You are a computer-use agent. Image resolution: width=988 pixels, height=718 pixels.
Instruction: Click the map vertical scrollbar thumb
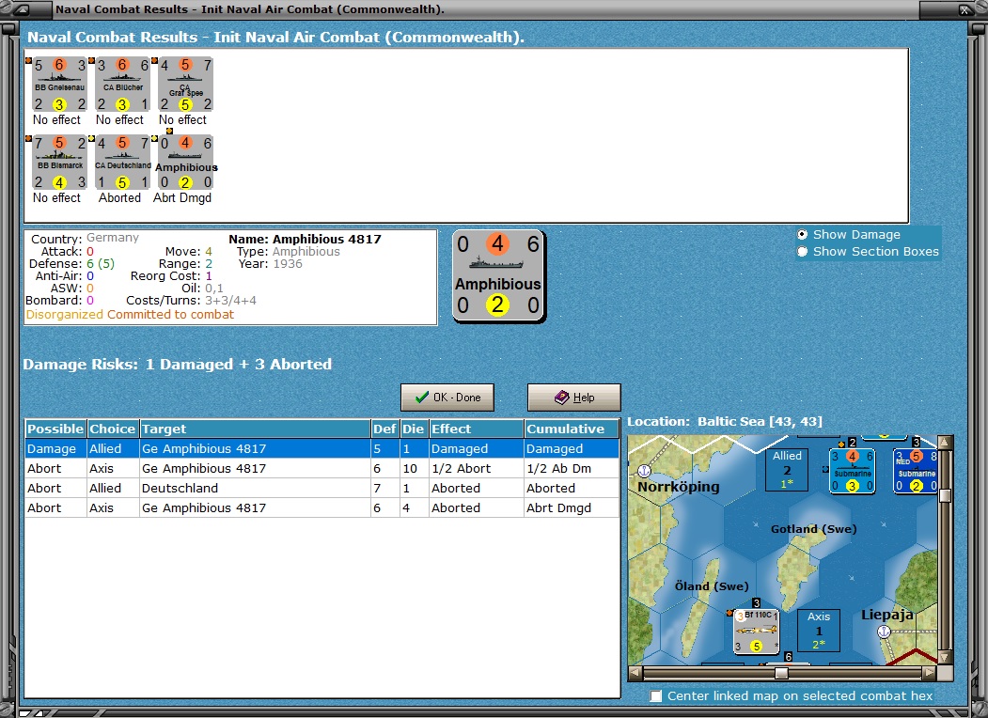pyautogui.click(x=945, y=495)
